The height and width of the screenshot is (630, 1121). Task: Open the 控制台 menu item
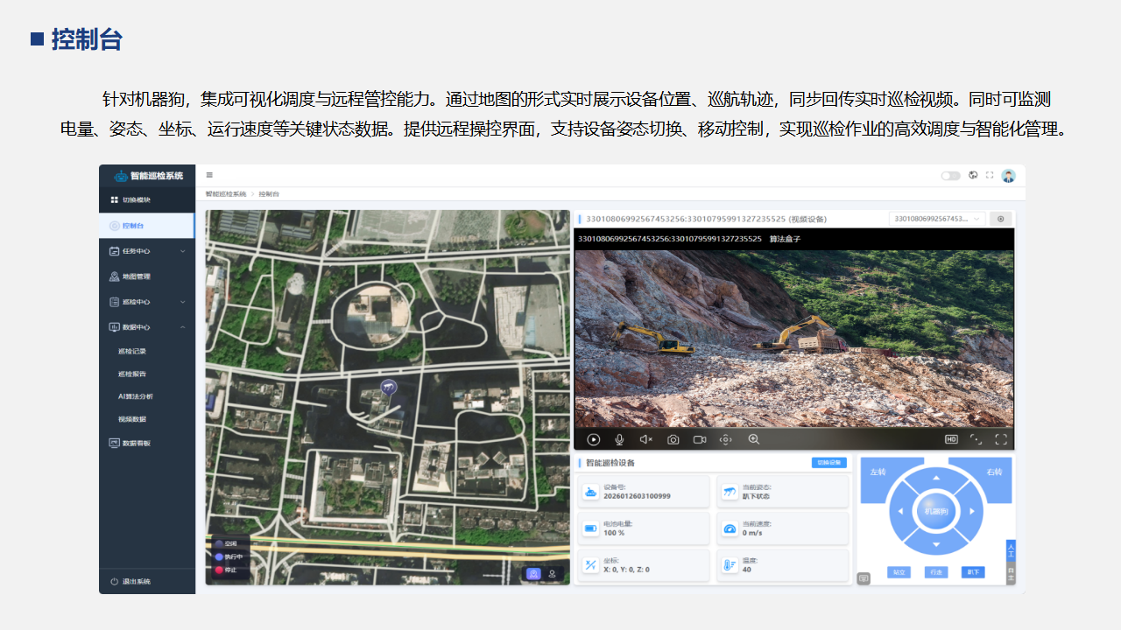pyautogui.click(x=147, y=226)
